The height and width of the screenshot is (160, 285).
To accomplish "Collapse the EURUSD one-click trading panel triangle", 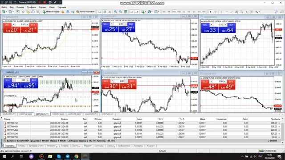I will pos(4,21).
